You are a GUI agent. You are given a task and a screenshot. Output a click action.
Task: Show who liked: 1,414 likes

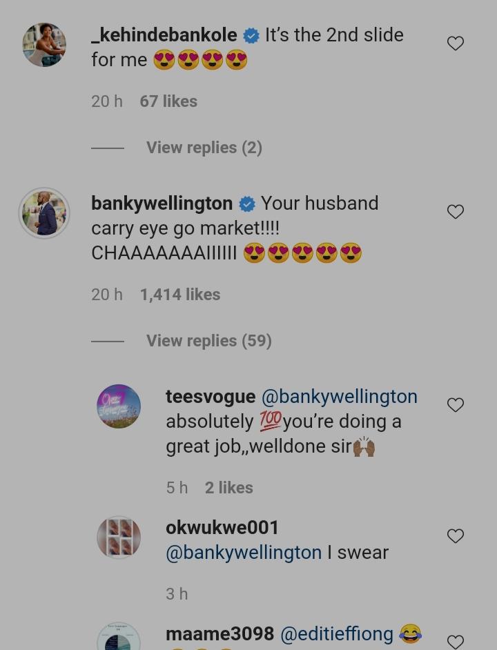(179, 295)
